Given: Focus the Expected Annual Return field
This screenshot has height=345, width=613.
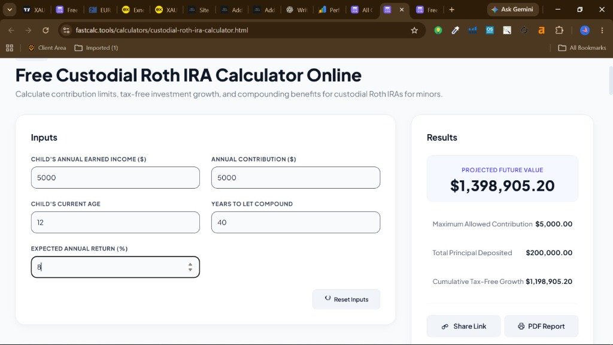Looking at the screenshot, I should click(116, 267).
